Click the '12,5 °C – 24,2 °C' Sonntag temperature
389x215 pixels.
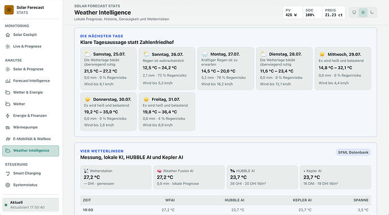[160, 68]
